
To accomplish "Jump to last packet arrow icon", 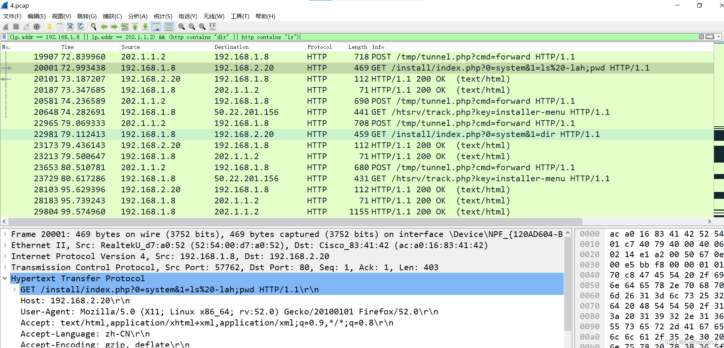I will coord(145,27).
